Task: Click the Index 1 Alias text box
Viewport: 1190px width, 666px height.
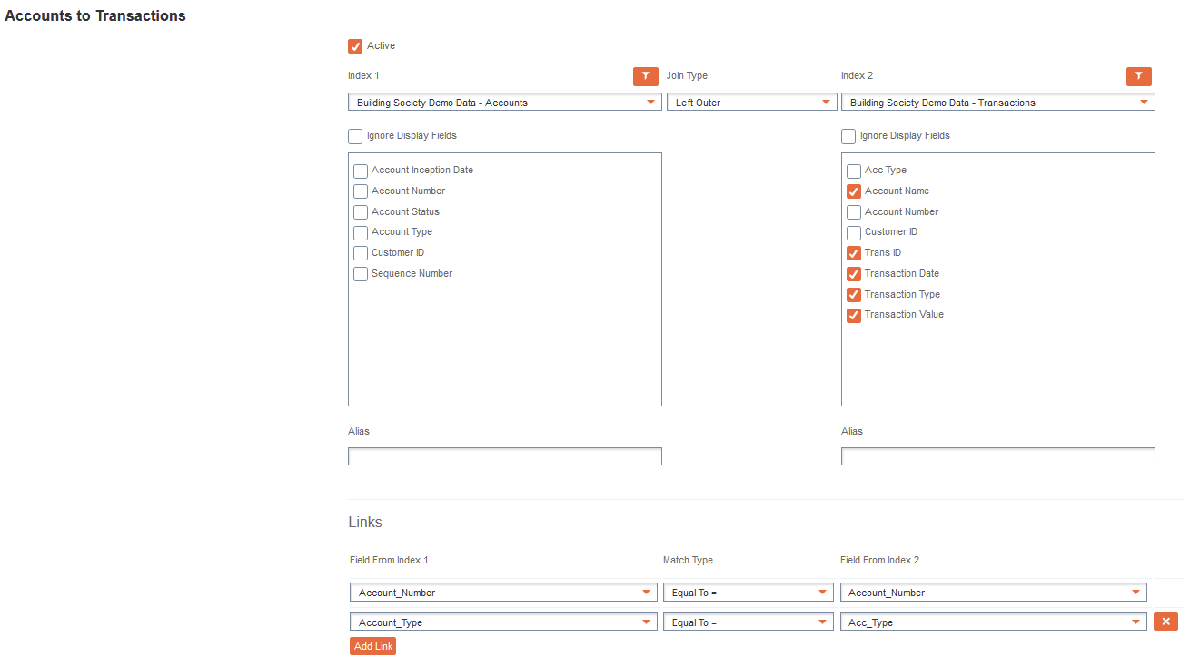Action: tap(504, 456)
